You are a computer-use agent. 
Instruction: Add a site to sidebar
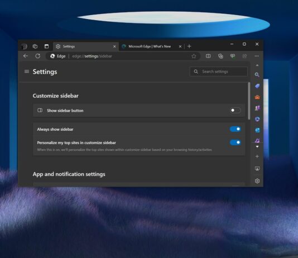point(257,156)
